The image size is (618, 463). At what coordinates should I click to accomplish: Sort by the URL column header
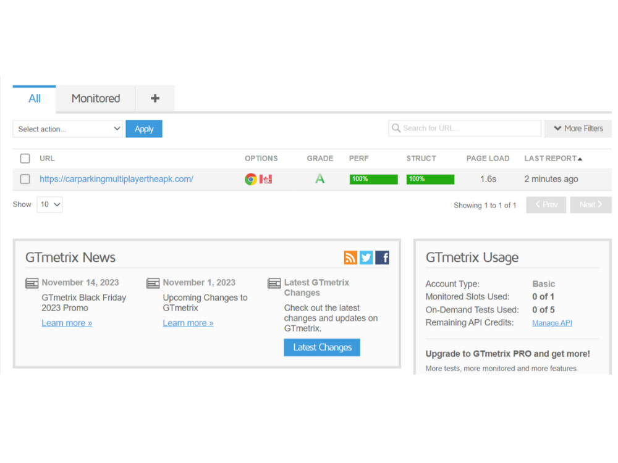(x=48, y=158)
